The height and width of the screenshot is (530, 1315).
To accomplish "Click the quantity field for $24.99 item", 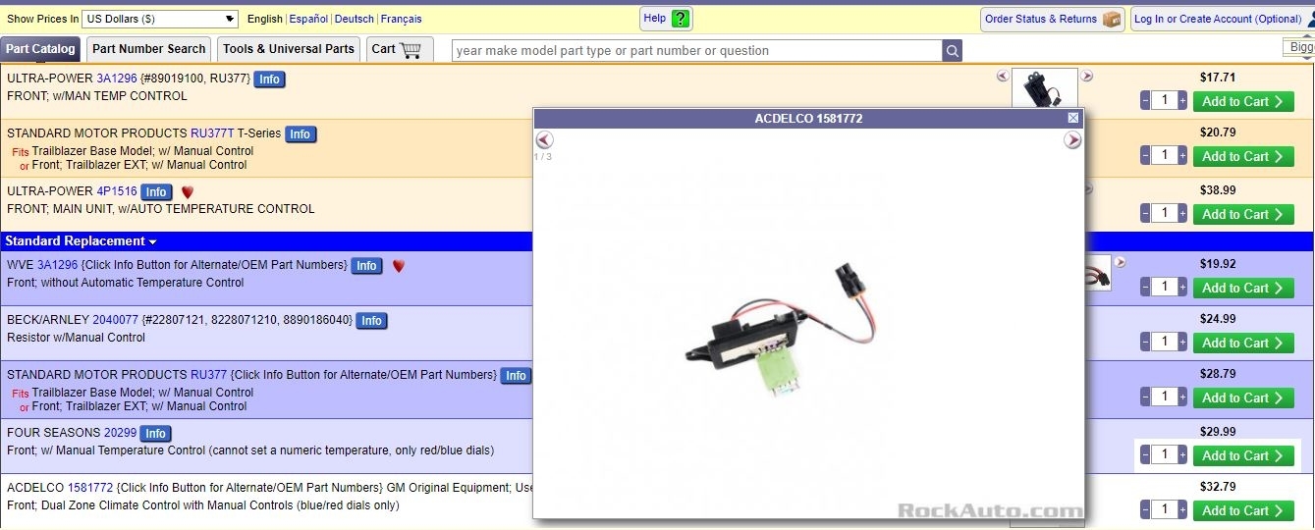I will tap(1164, 342).
